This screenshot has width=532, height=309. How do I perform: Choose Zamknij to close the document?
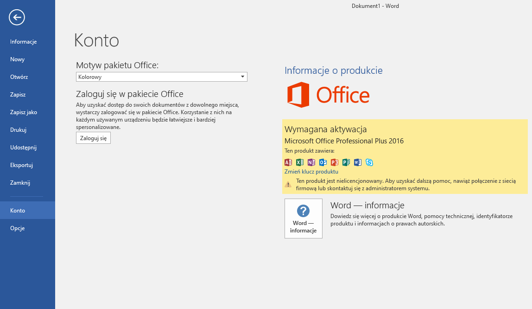pyautogui.click(x=27, y=183)
